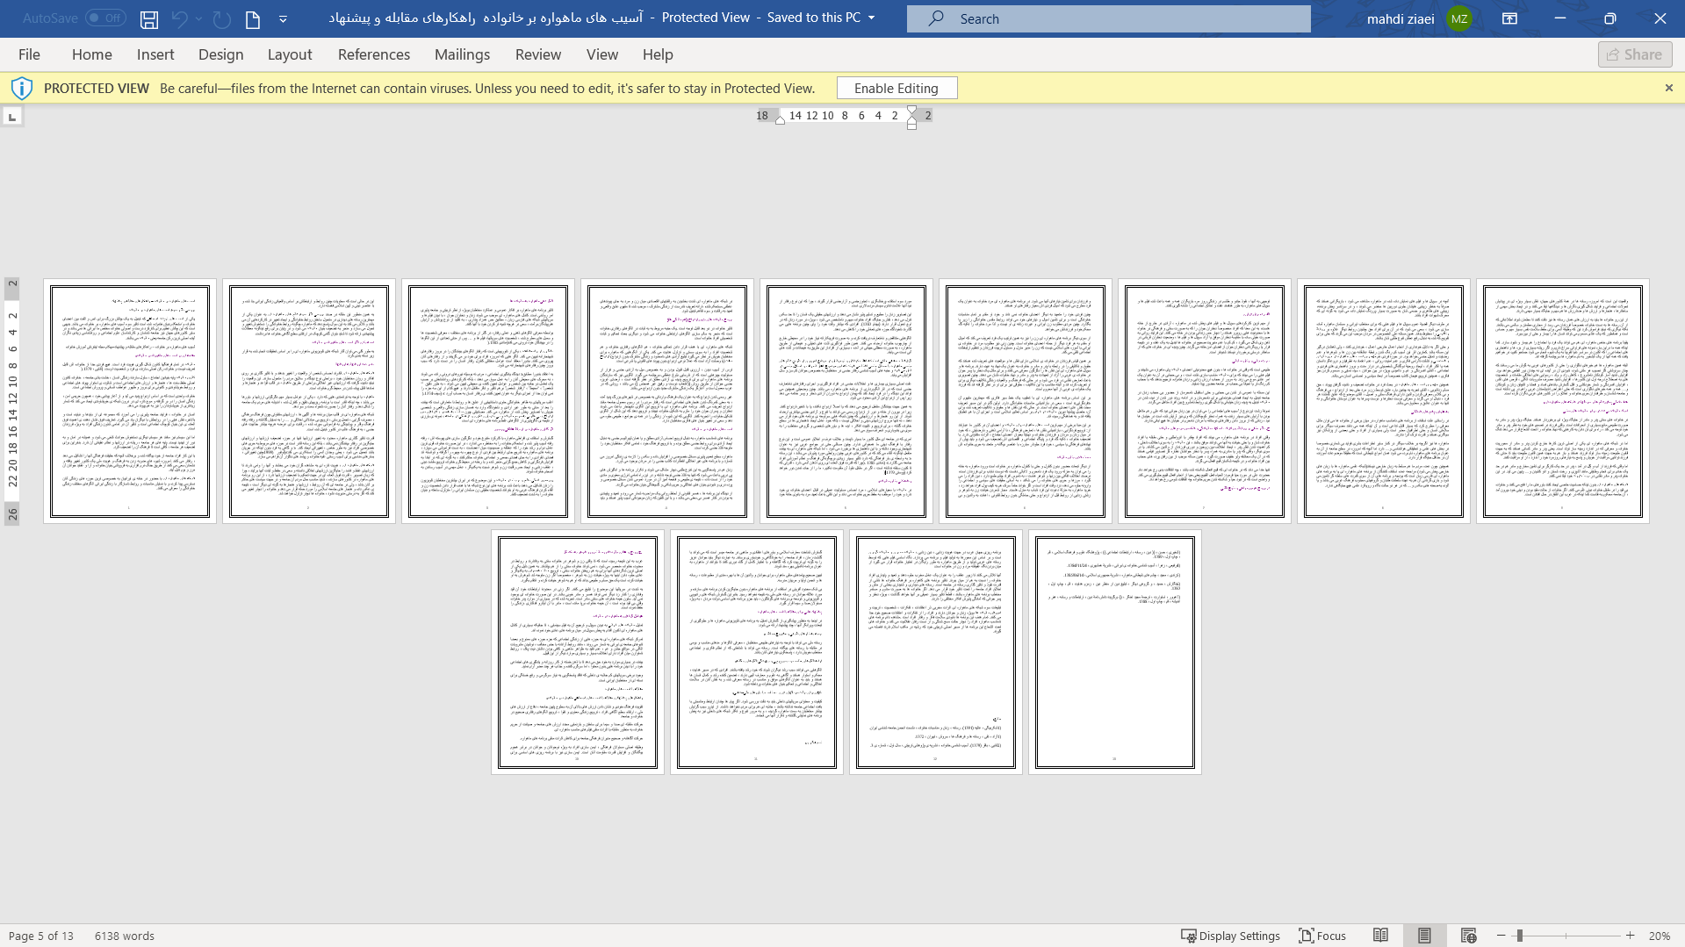This screenshot has width=1685, height=947.
Task: Switch to the Home tab
Action: 92,54
